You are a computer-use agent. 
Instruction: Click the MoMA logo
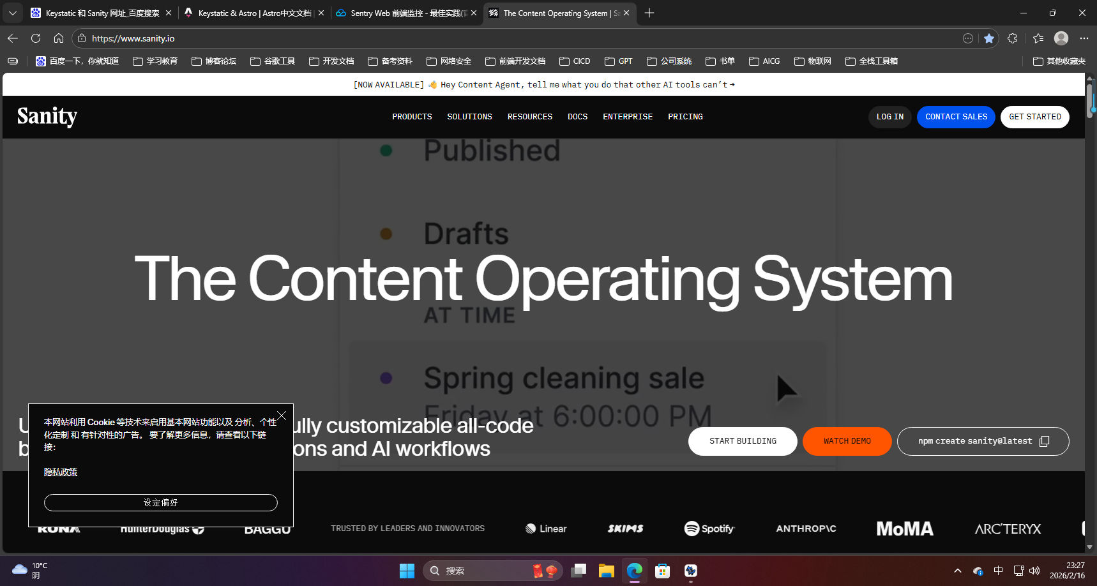(x=905, y=529)
